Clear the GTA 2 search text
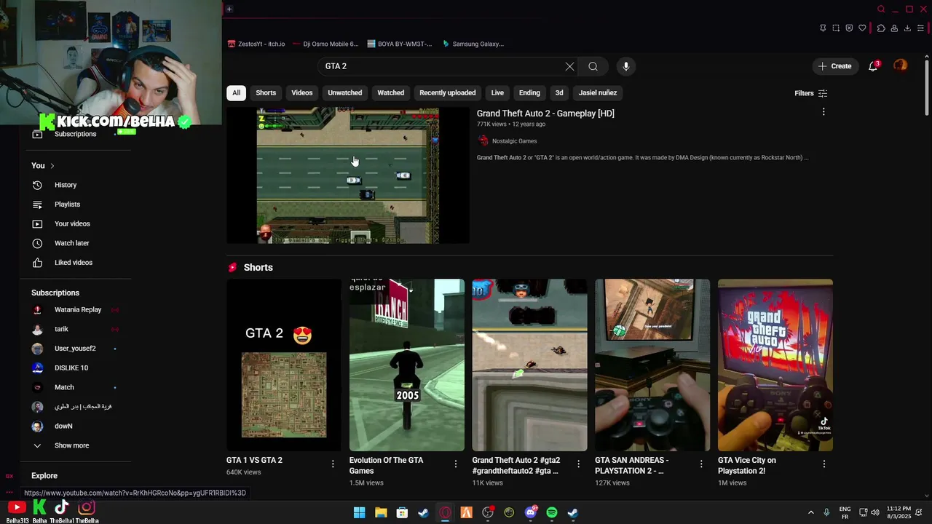This screenshot has height=524, width=932. 569,66
